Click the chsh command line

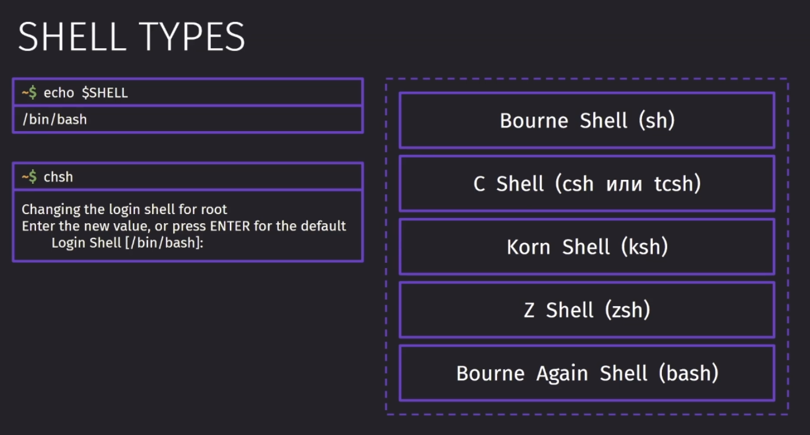[x=188, y=176]
